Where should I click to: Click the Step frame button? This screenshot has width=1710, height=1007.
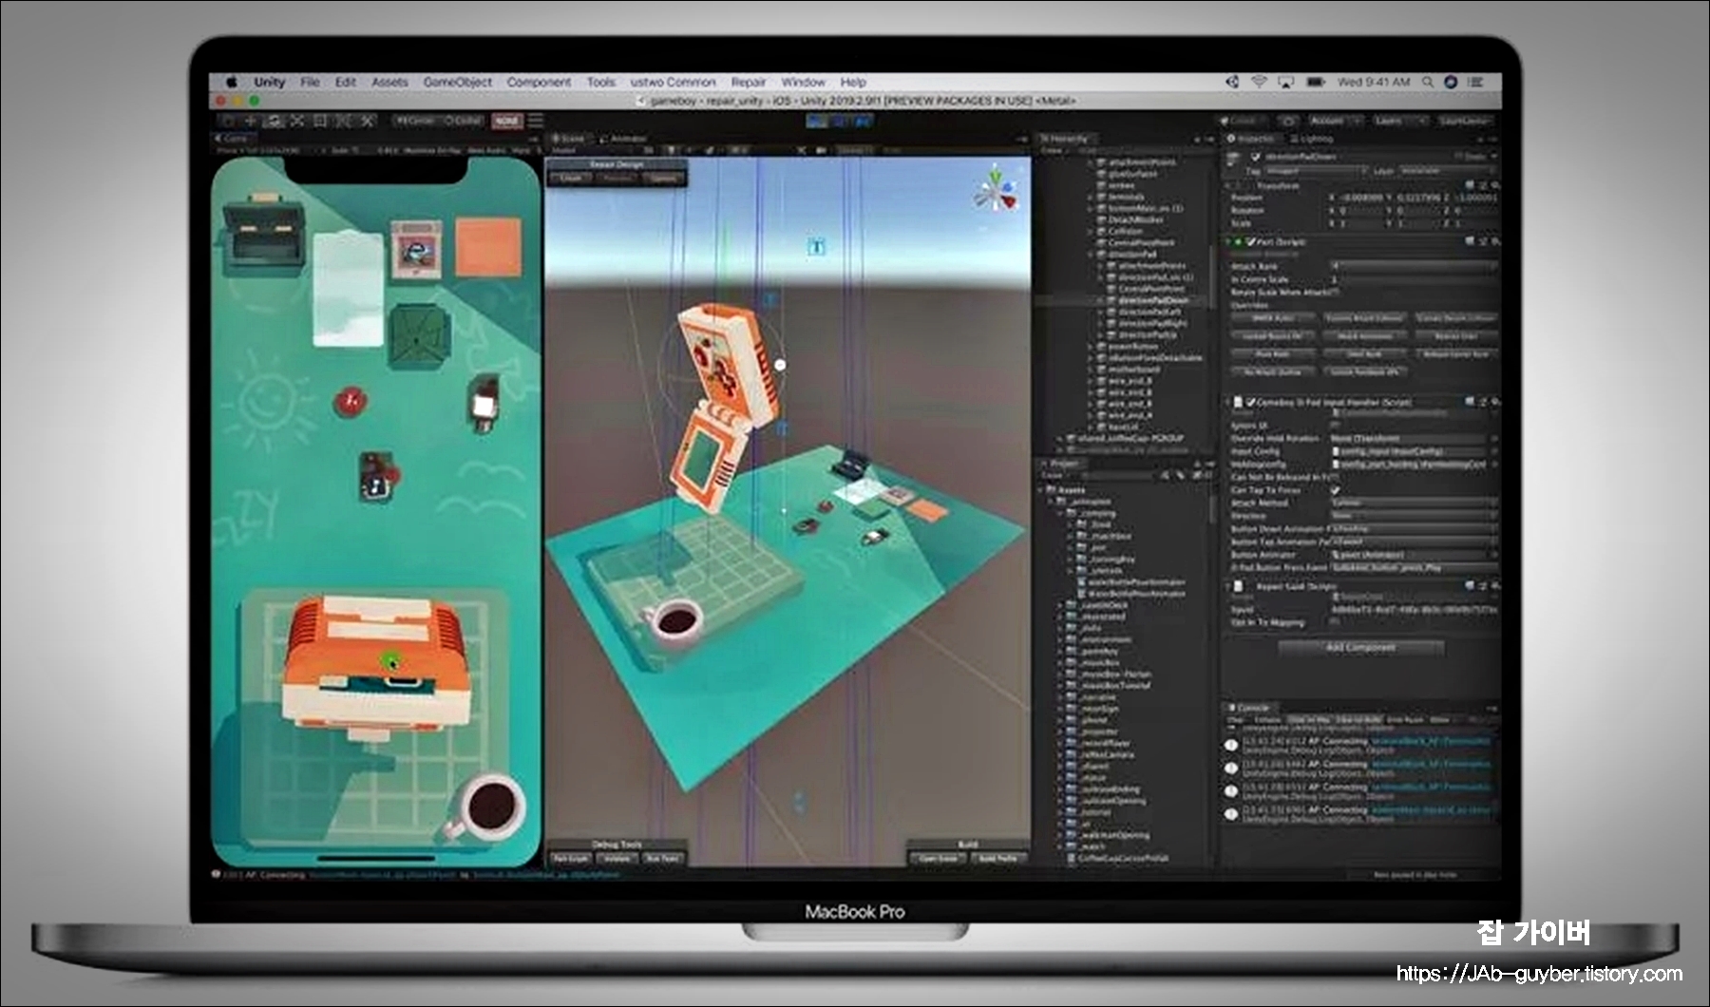[863, 121]
